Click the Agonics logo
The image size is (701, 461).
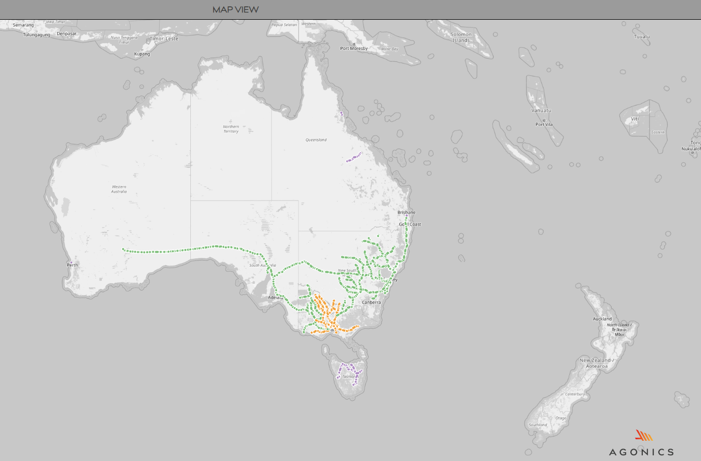641,443
